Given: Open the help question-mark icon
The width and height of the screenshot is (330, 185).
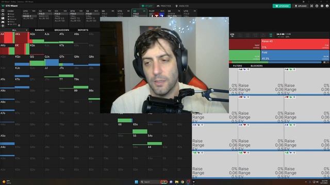Looking at the screenshot, I should [x=317, y=6].
